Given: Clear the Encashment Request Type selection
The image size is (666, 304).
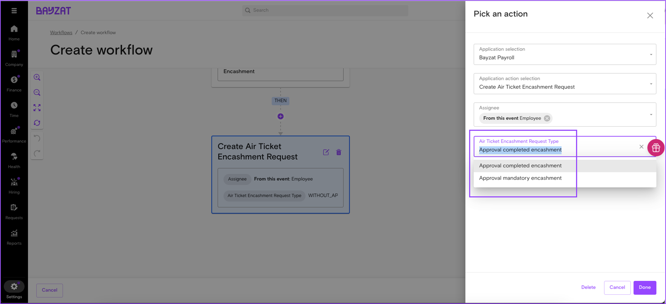Looking at the screenshot, I should [641, 147].
